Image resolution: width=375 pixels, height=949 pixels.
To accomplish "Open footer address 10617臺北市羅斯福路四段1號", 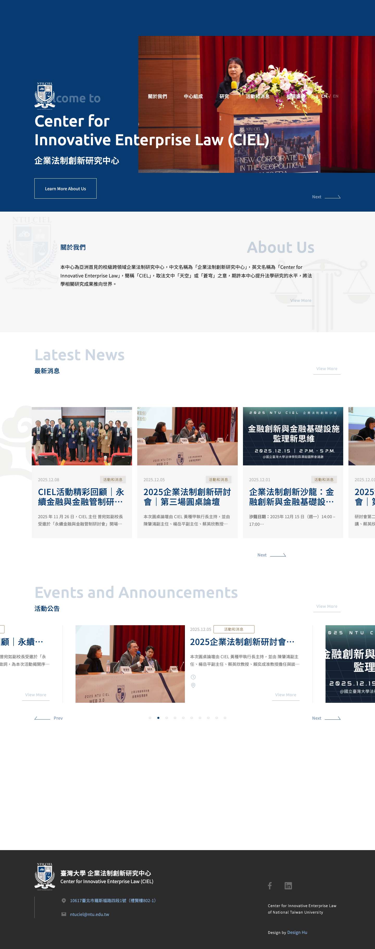I will point(113,900).
